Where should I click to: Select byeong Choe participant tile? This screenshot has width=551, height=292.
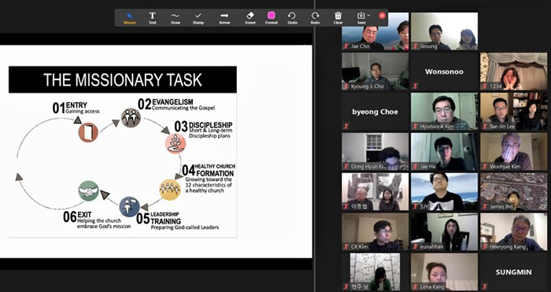coord(375,112)
